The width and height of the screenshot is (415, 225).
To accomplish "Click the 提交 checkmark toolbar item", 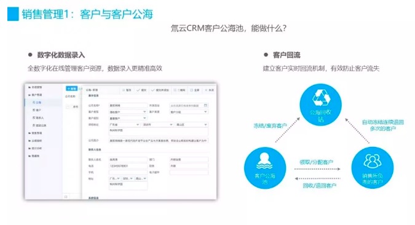I will [x=141, y=90].
